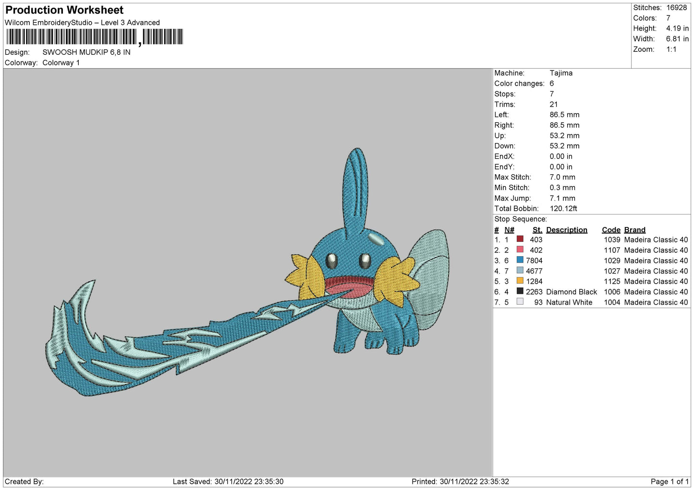Click the Page 1 of 1 footer text
Viewport: 694px width, 490px height.
pyautogui.click(x=669, y=481)
